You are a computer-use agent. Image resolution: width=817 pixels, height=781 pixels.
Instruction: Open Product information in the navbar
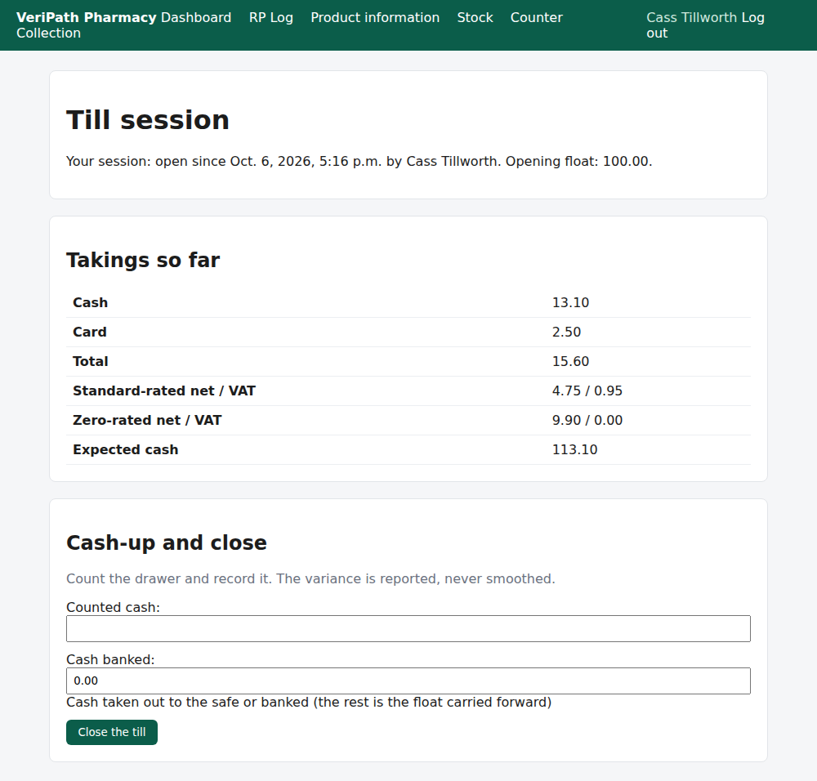point(375,17)
